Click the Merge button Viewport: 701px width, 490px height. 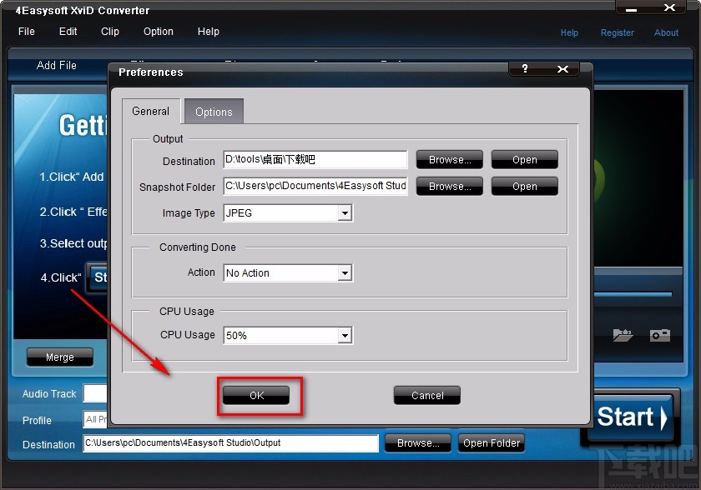59,357
